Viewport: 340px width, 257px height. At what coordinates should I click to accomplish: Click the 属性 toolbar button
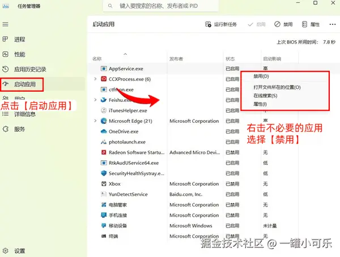(311, 24)
